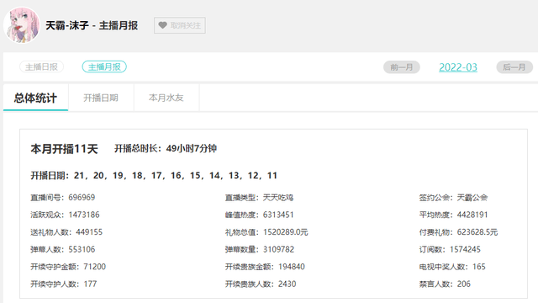Switch to the 开播日期 tab
This screenshot has height=303, width=538.
tap(101, 98)
